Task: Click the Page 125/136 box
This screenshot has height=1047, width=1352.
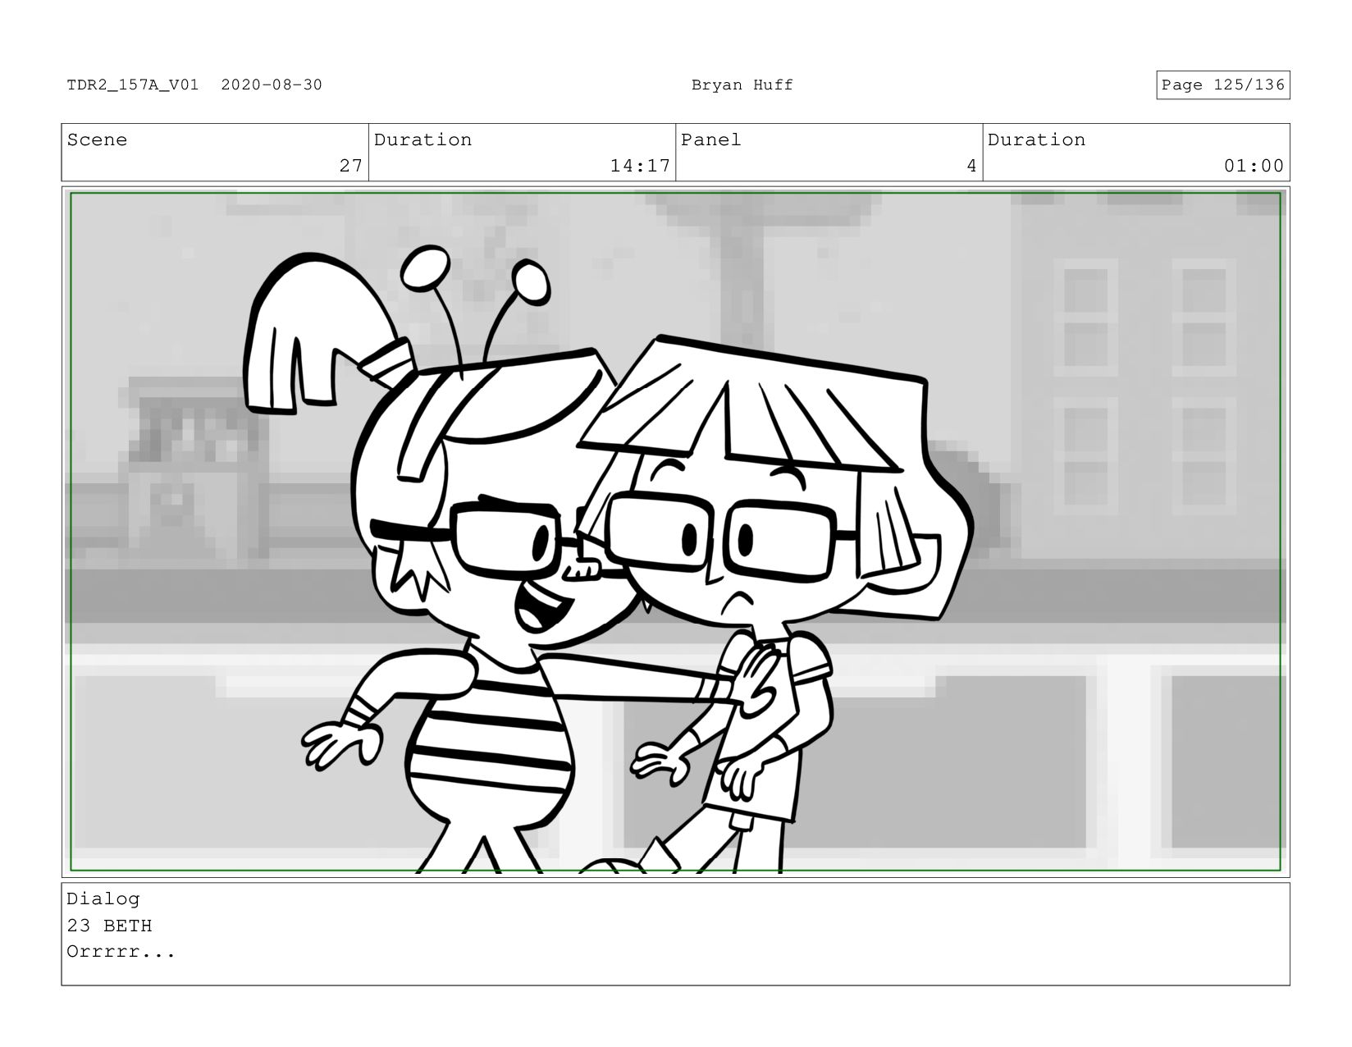Action: 1223,85
